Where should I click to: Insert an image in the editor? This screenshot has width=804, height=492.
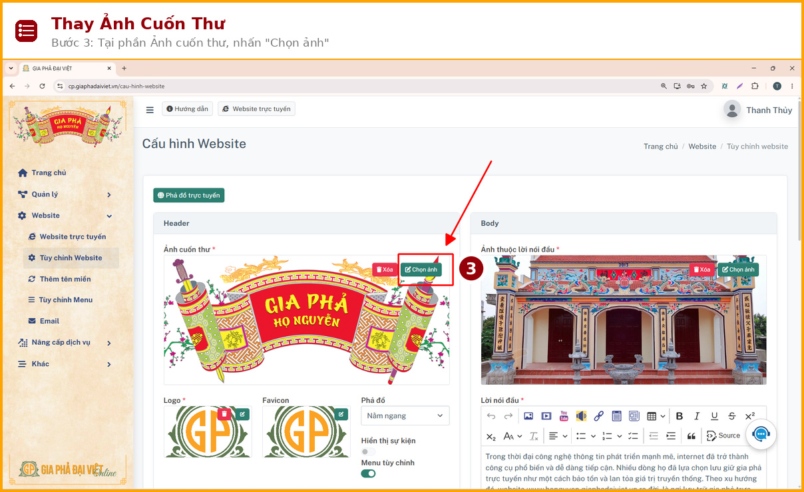click(528, 416)
